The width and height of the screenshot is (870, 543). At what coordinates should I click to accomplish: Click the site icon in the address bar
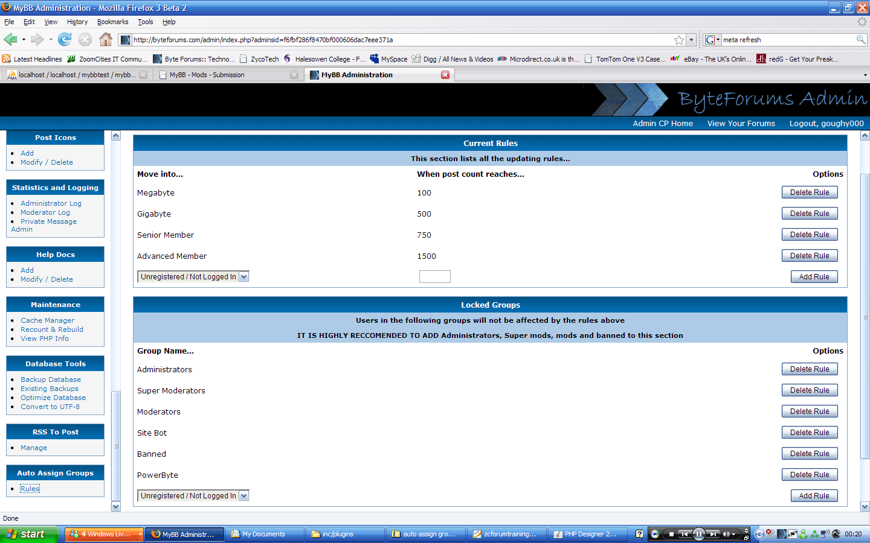pos(125,40)
